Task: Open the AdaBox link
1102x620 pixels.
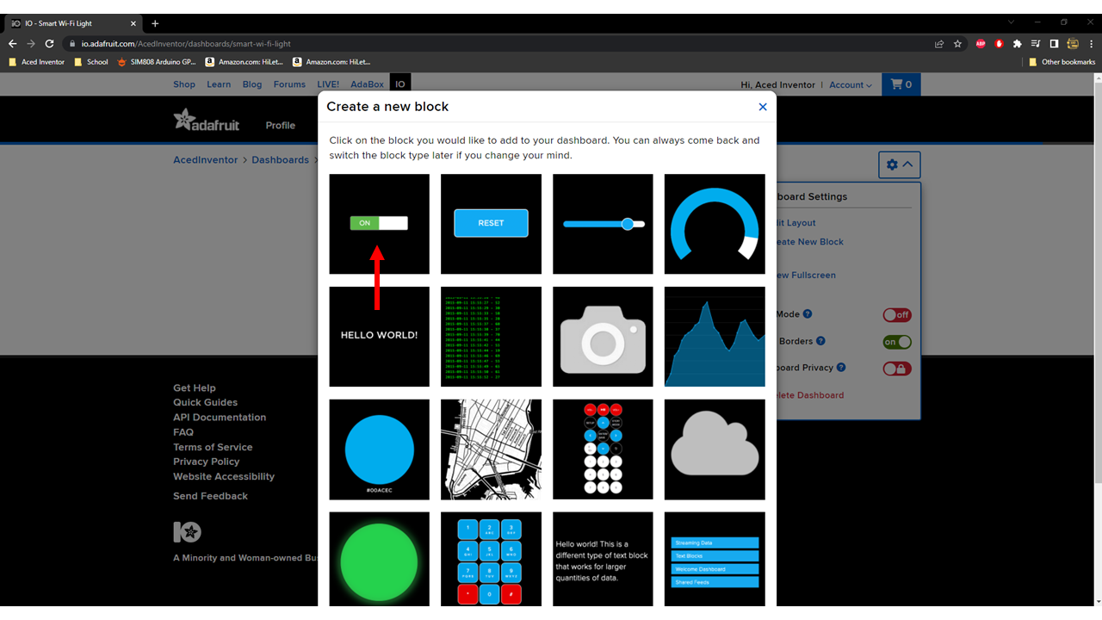Action: pos(367,84)
